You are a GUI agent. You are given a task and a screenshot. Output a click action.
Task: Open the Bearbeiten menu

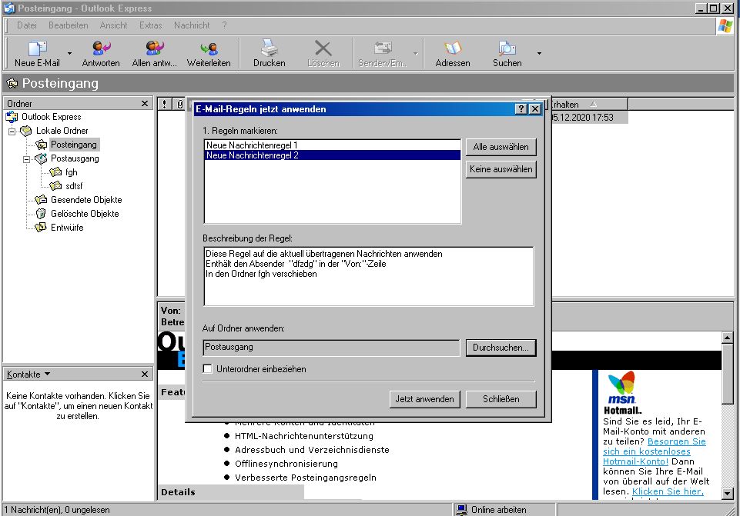coord(68,25)
